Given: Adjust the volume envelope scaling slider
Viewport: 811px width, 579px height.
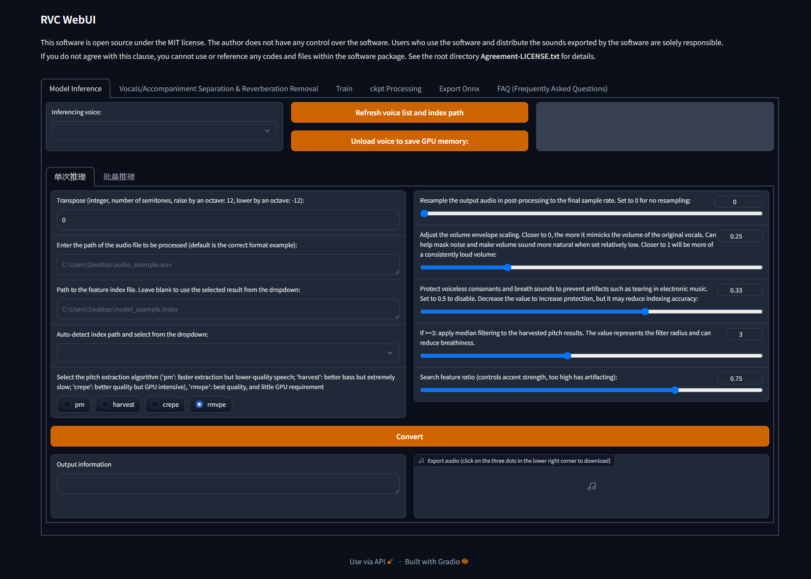Looking at the screenshot, I should tap(591, 267).
